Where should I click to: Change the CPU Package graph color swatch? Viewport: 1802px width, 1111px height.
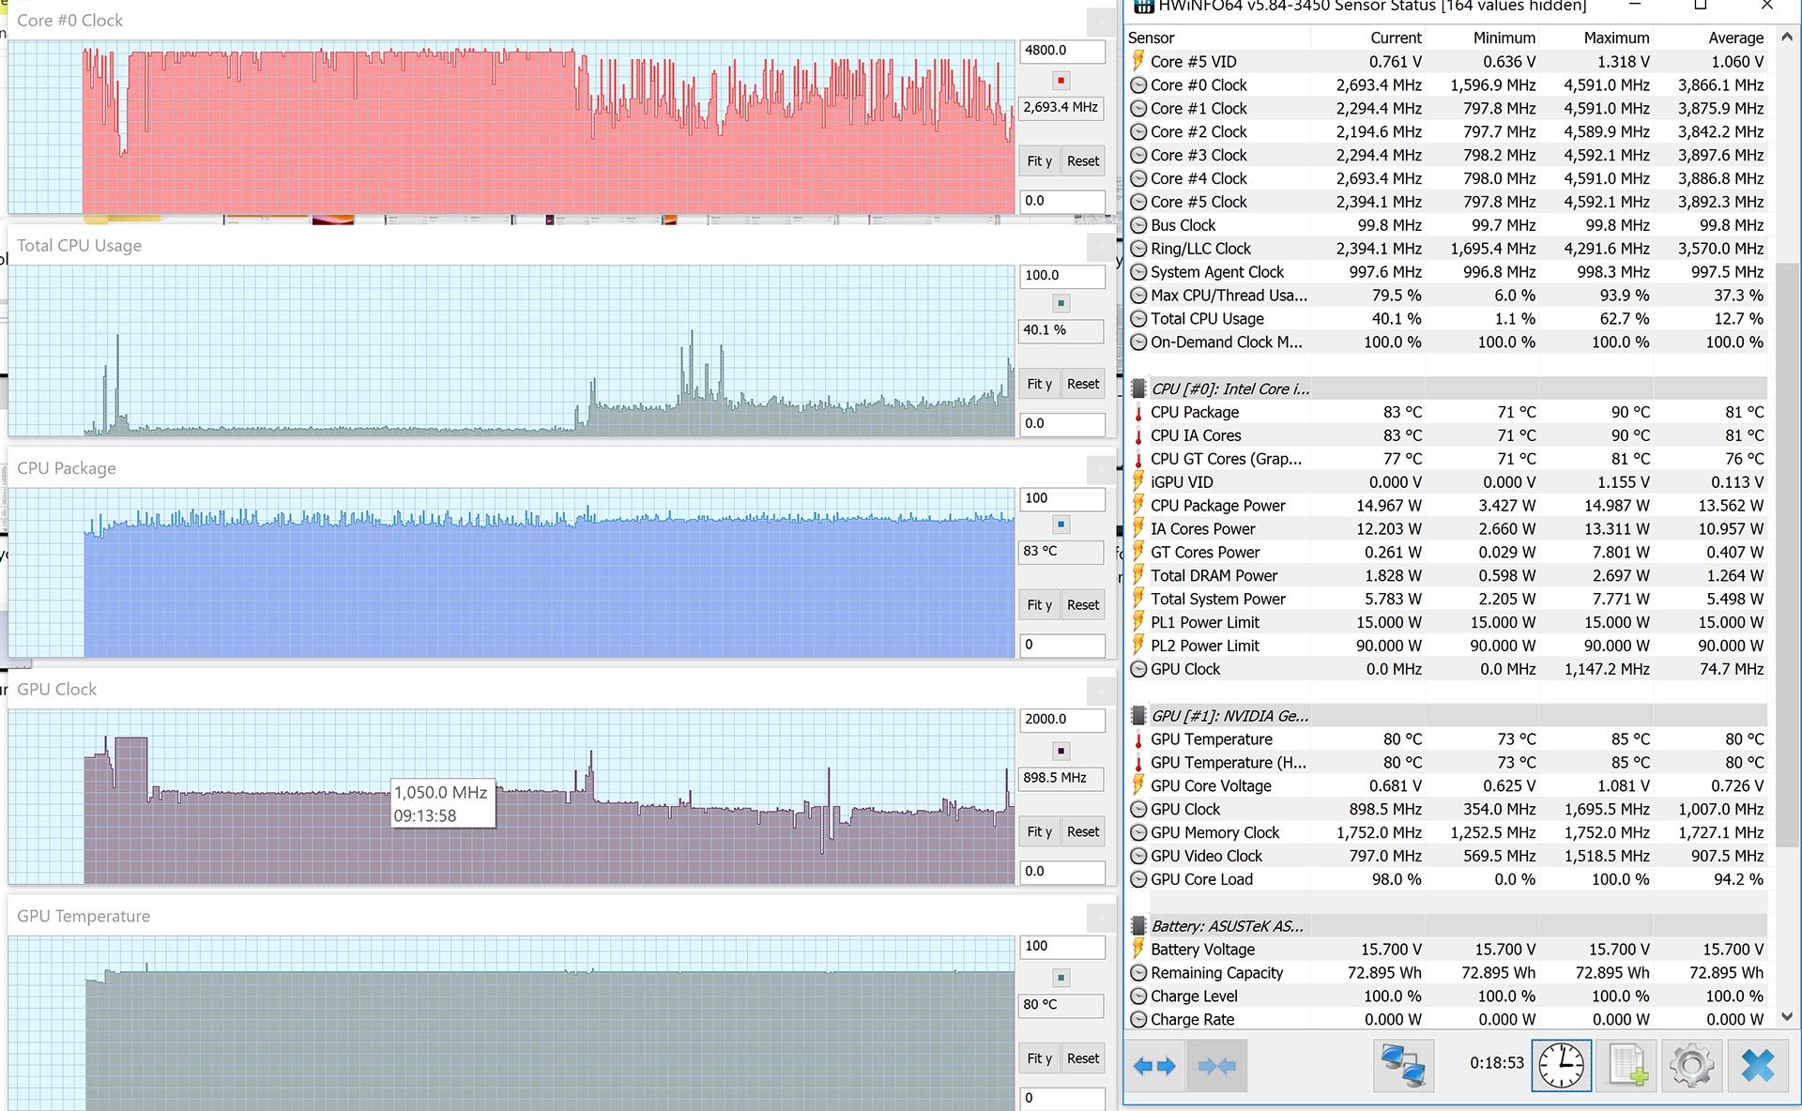(x=1061, y=525)
